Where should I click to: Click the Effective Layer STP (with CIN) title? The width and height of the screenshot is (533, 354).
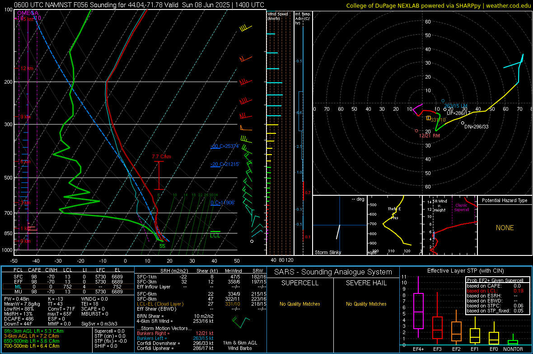click(465, 271)
